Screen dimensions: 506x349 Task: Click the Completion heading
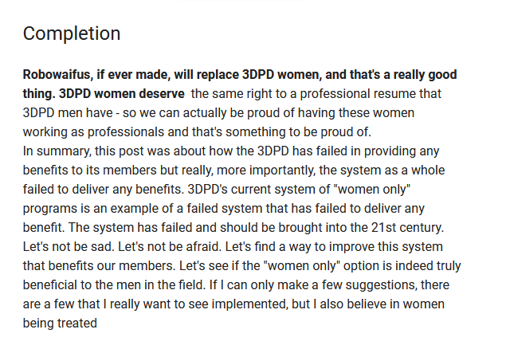72,33
